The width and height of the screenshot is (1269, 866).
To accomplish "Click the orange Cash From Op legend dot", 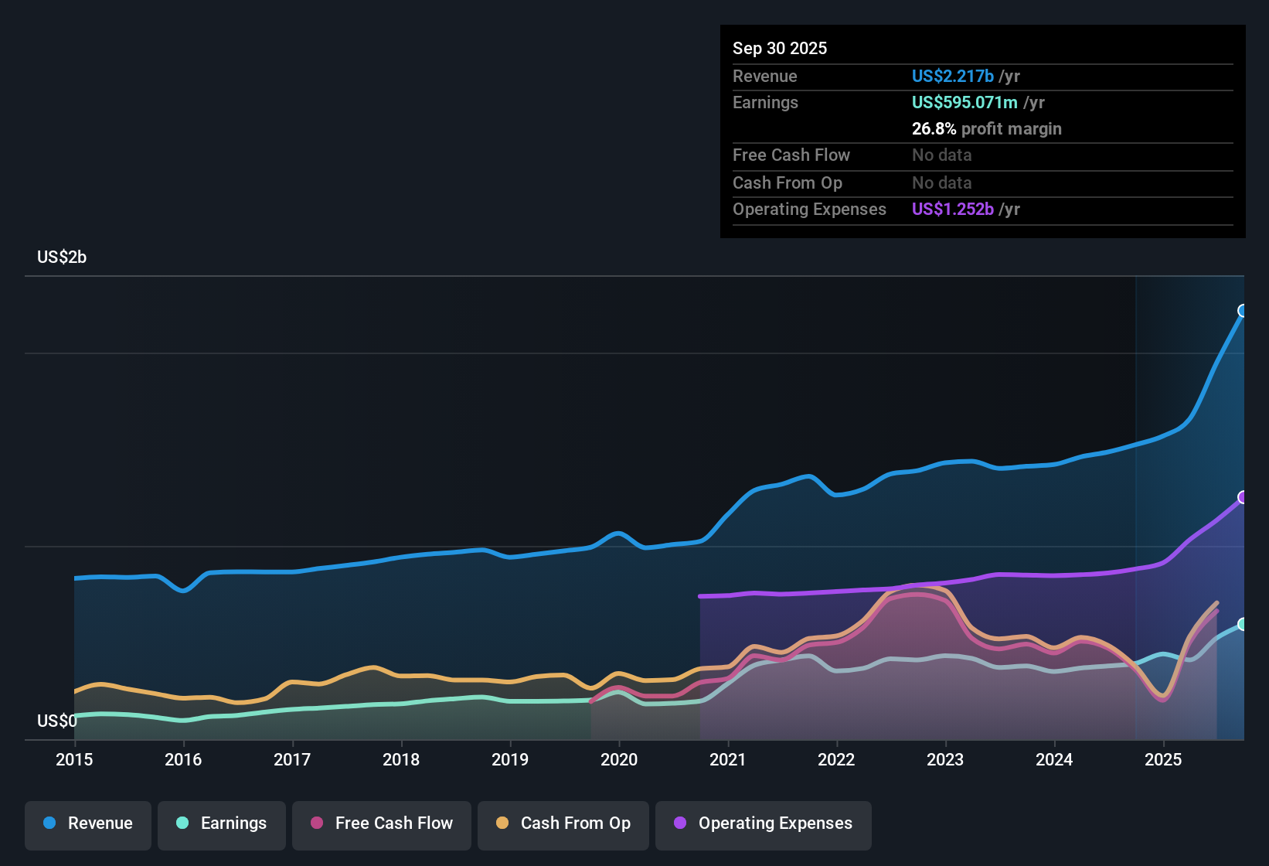I will tap(502, 823).
